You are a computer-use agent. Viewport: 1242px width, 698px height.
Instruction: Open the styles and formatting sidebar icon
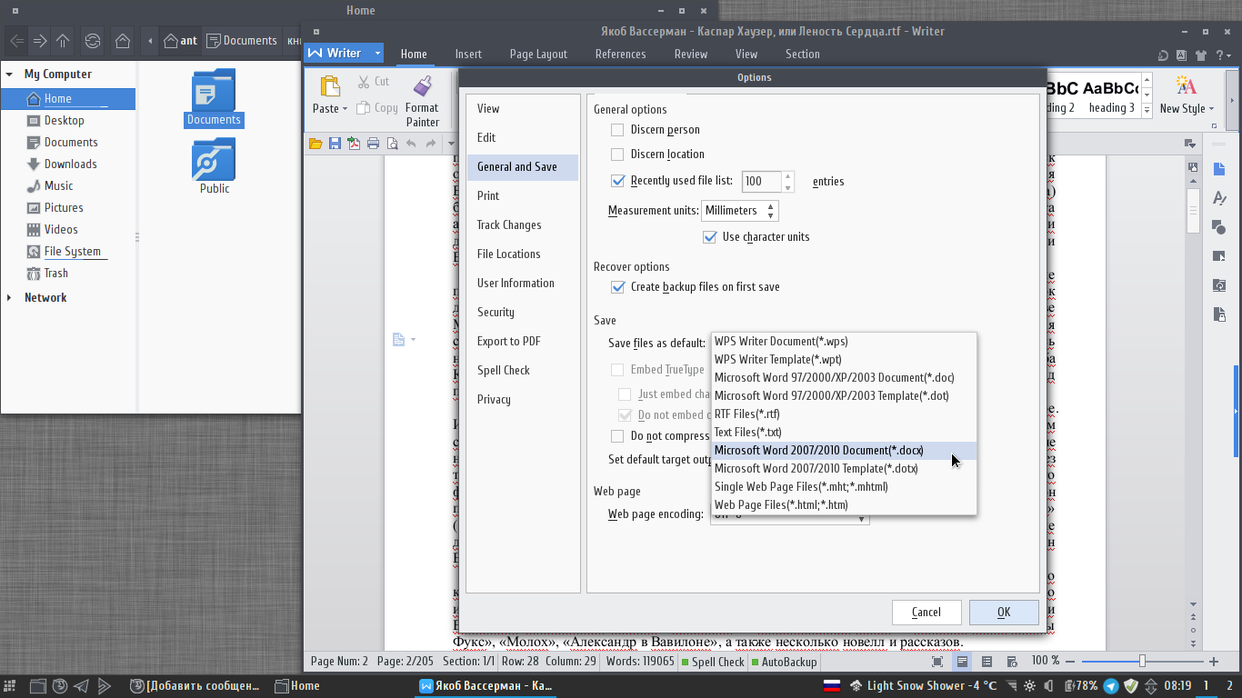[x=1219, y=198]
